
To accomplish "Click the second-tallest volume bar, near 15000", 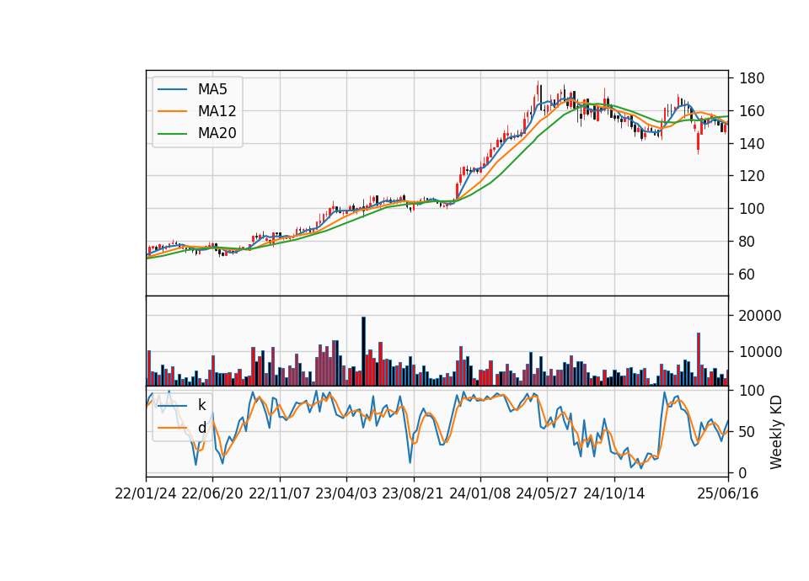I will [x=699, y=360].
